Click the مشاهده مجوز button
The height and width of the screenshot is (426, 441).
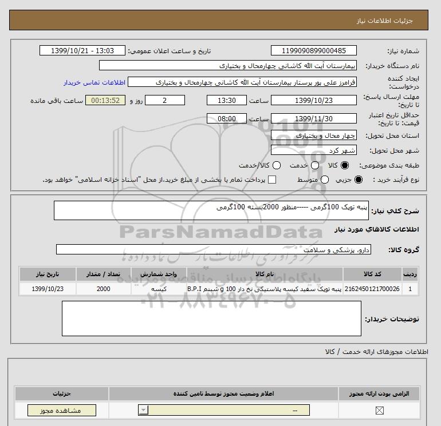(x=62, y=410)
